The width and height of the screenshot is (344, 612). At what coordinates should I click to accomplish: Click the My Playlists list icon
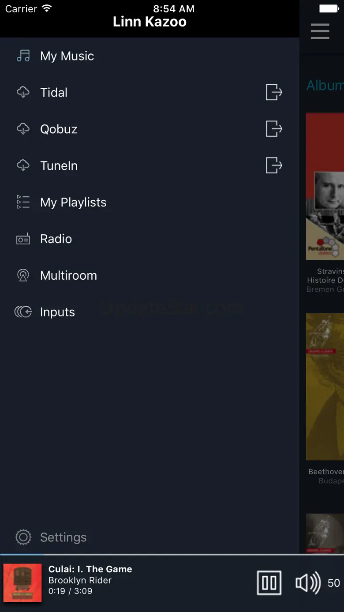pos(23,202)
